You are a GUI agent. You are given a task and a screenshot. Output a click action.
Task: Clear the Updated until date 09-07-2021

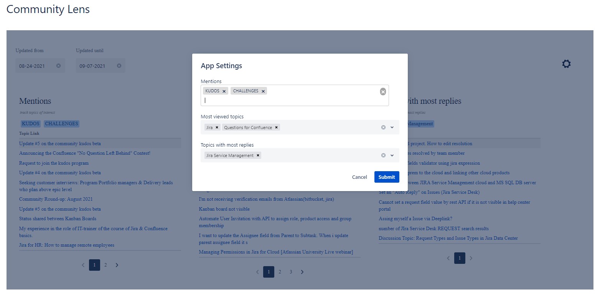pos(119,66)
